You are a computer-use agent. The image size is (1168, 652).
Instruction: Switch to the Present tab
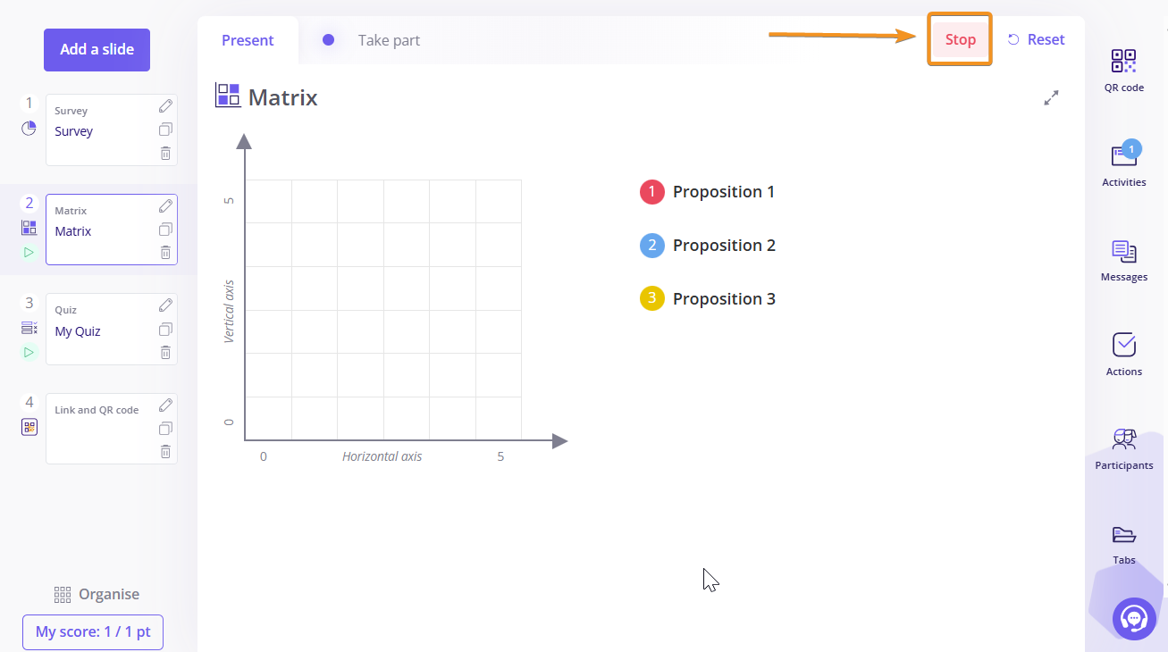pyautogui.click(x=248, y=40)
